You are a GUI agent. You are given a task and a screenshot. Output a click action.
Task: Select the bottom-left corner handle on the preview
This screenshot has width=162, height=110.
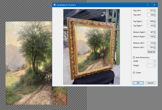click(x=78, y=73)
